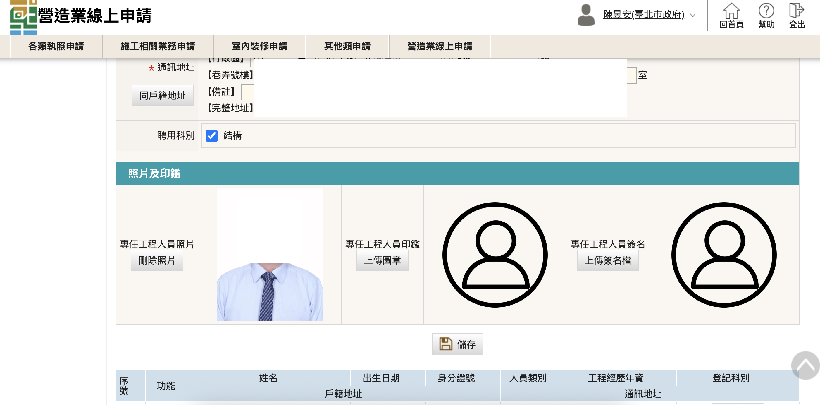
Task: Click the user avatar silhouette icon
Action: click(586, 15)
